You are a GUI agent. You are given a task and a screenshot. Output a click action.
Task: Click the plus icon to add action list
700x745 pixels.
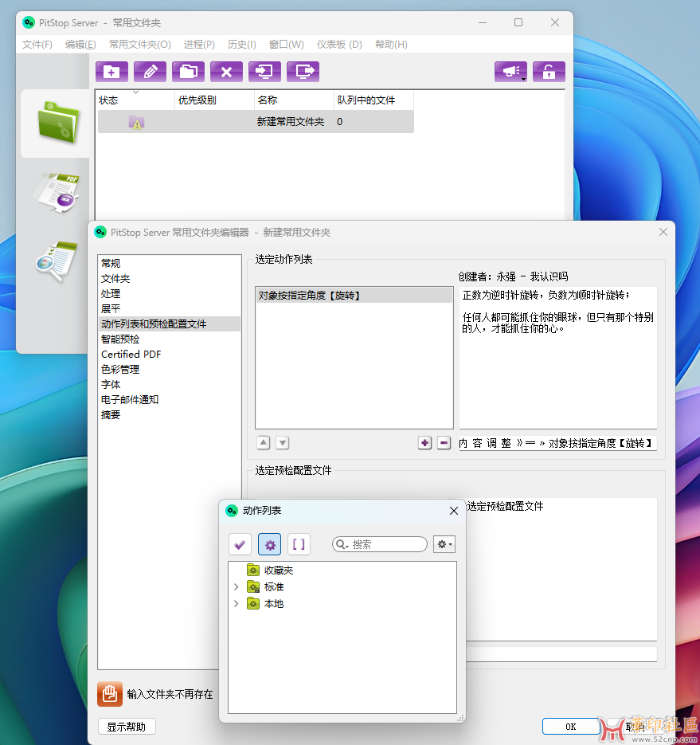(425, 443)
